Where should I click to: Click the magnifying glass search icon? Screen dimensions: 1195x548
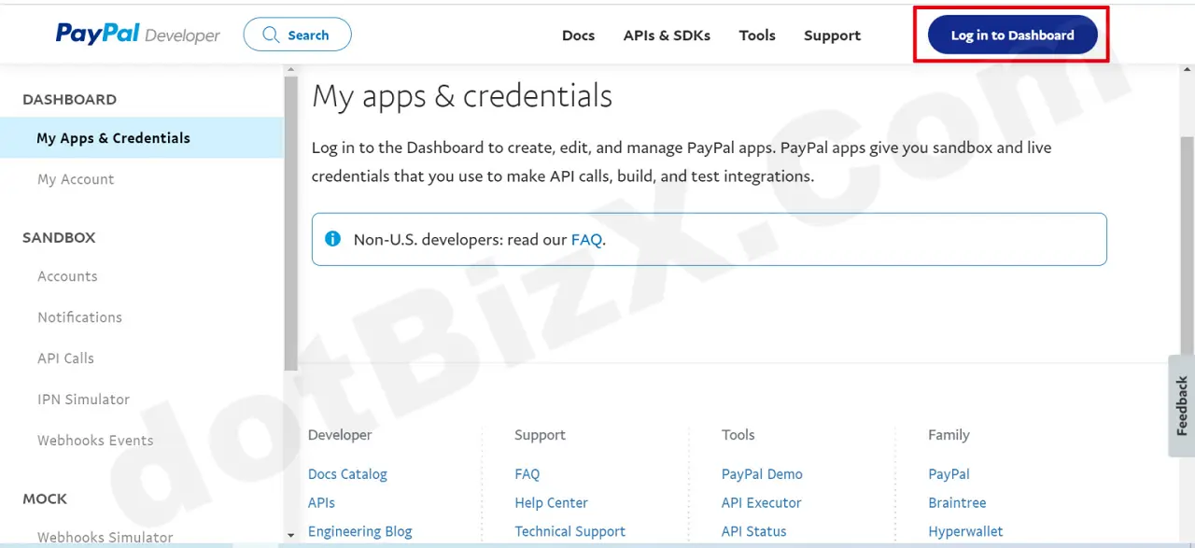tap(271, 35)
